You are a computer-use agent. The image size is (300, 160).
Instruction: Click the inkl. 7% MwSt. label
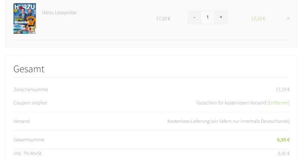pyautogui.click(x=28, y=153)
